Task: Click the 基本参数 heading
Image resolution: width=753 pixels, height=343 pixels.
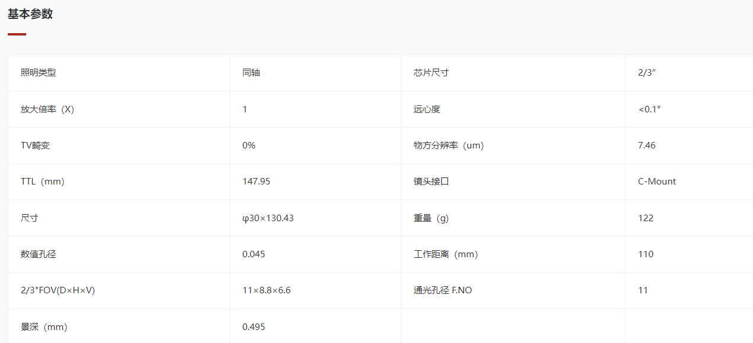Action: point(30,14)
